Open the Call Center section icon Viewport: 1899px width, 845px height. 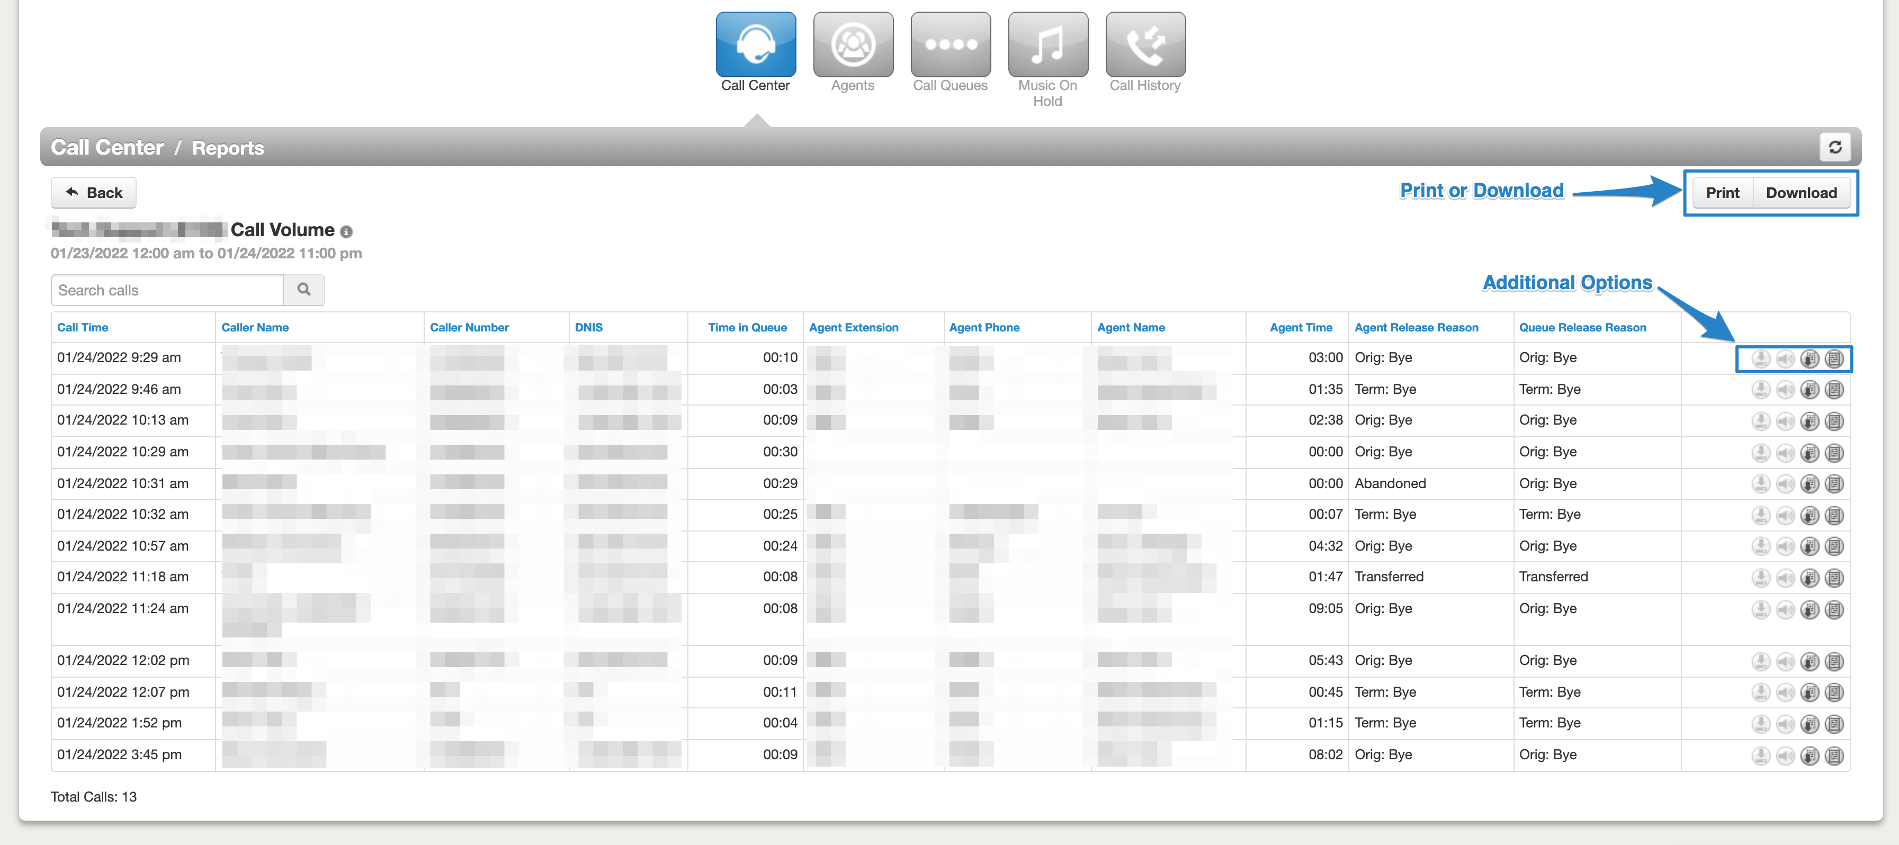(756, 44)
